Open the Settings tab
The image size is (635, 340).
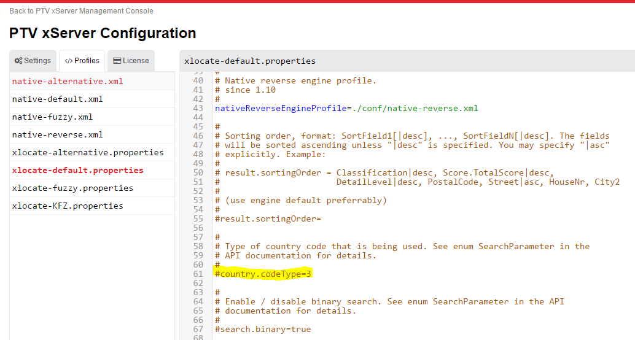click(33, 61)
